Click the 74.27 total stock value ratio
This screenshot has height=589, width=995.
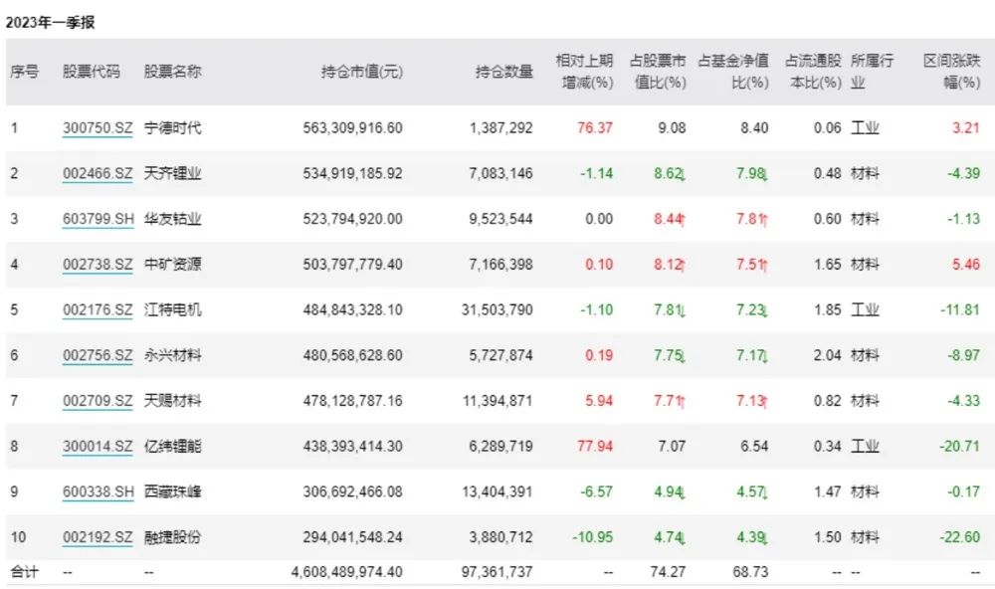click(x=669, y=572)
